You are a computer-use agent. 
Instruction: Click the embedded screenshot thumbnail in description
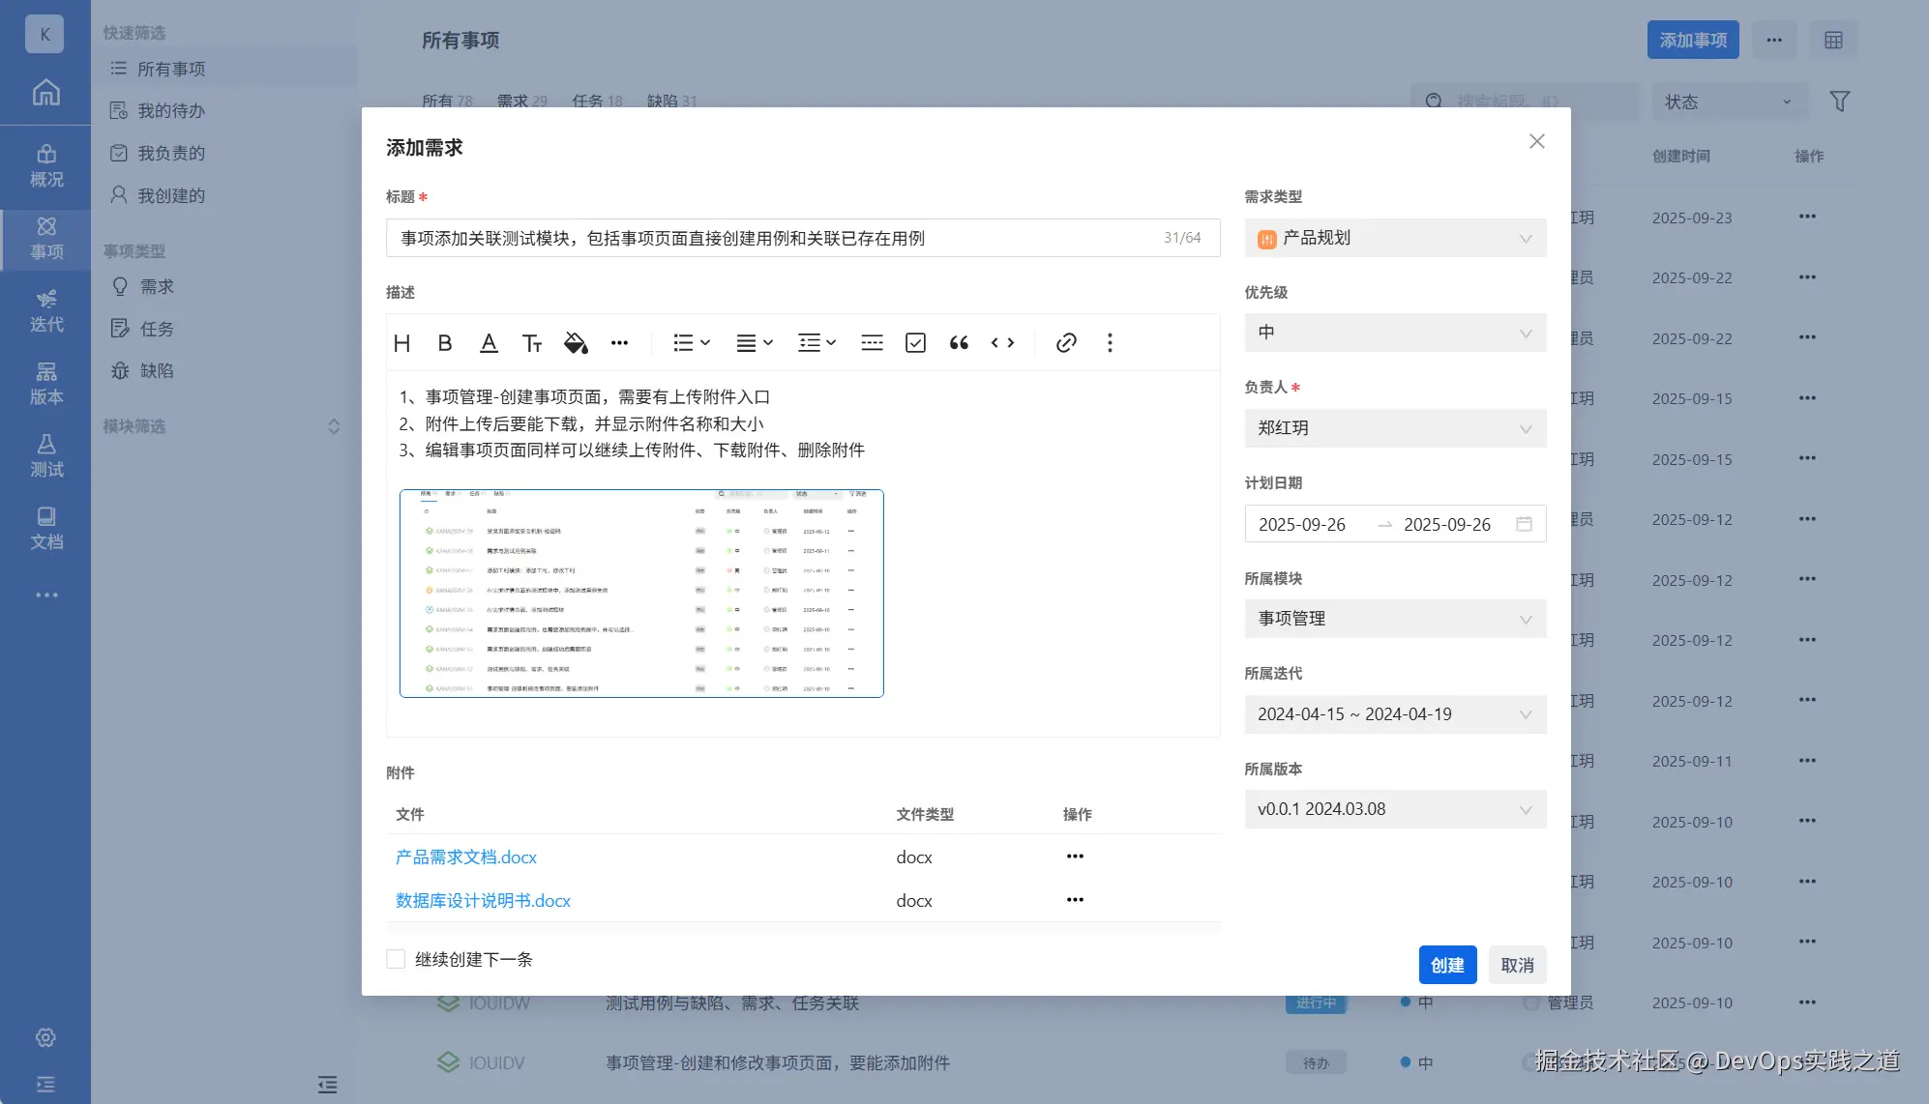641,593
